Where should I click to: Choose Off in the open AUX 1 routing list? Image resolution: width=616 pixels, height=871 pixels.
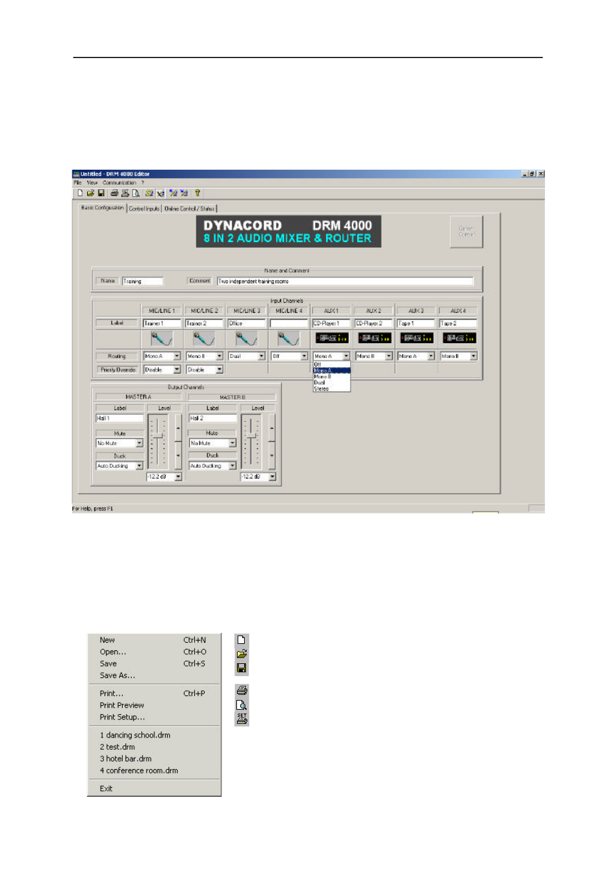[x=331, y=365]
